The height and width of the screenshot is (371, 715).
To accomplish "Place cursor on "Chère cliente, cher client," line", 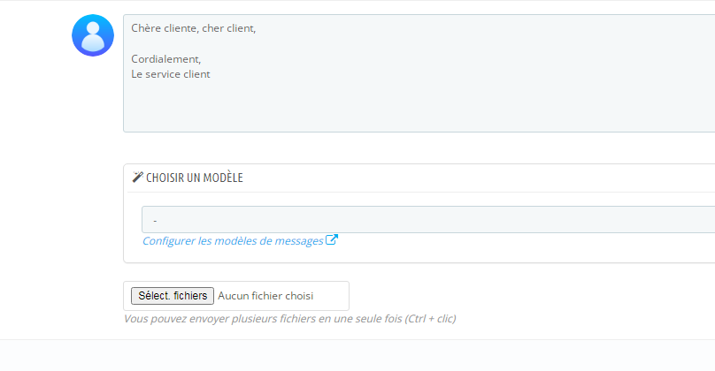I will [x=193, y=28].
